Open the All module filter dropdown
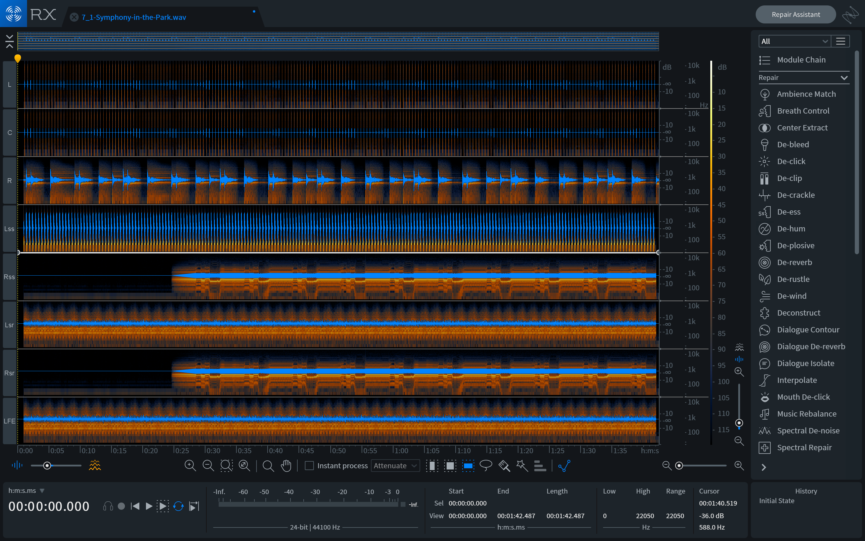The height and width of the screenshot is (541, 865). coord(794,41)
